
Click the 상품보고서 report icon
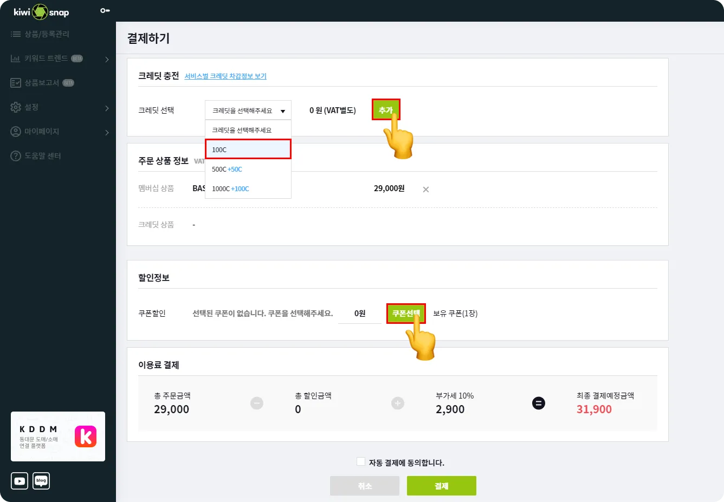tap(16, 83)
